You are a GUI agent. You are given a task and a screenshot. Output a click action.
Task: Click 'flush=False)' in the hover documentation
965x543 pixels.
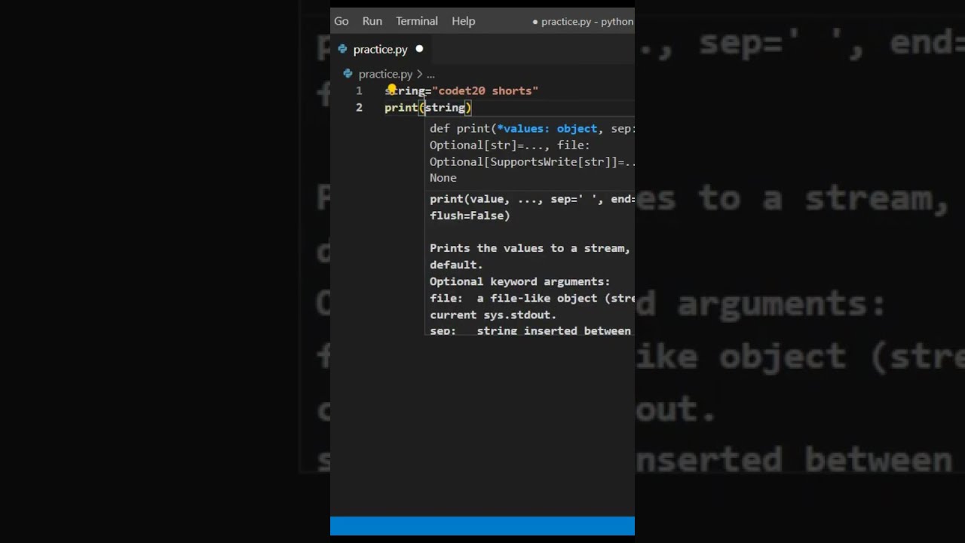pos(470,215)
